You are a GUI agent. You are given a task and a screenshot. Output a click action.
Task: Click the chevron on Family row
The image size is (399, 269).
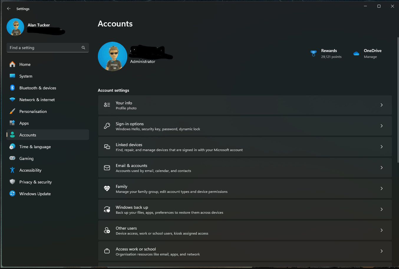click(x=382, y=188)
